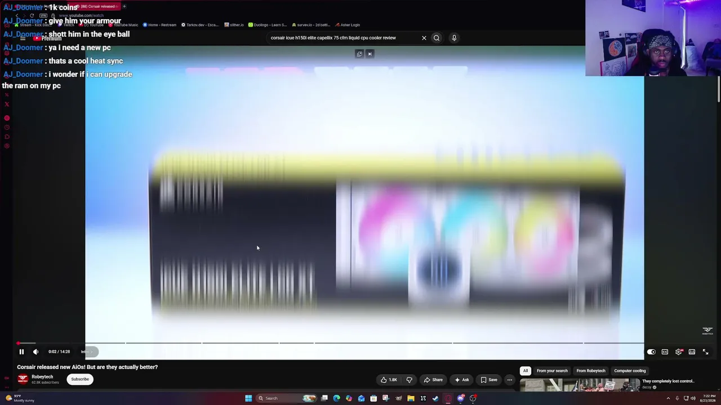Open video settings gear
This screenshot has width=721, height=405.
pos(679,352)
